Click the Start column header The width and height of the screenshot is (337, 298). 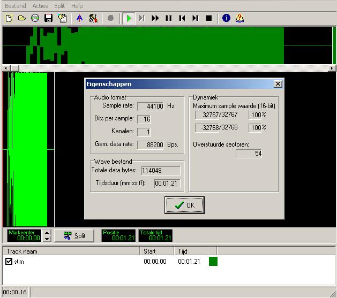tap(157, 251)
